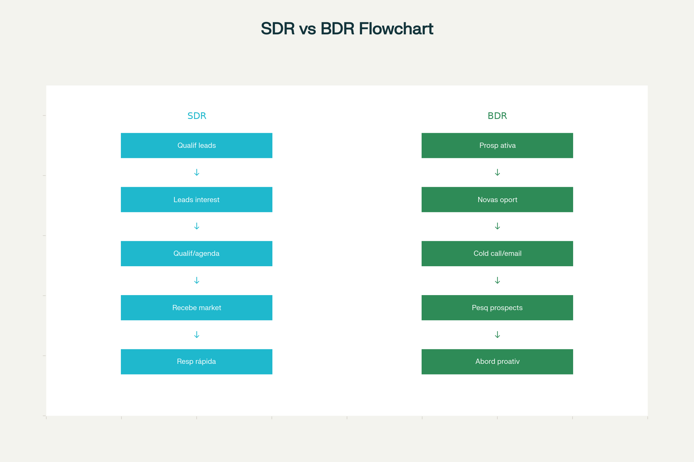694x462 pixels.
Task: Click the Qualif/agenda step
Action: 197,254
